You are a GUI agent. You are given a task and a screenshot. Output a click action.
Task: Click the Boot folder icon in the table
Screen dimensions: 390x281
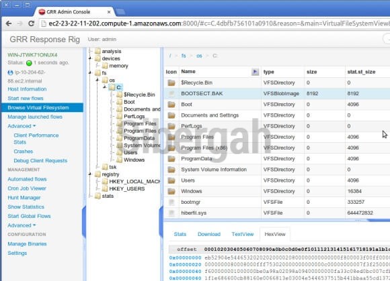pos(171,105)
